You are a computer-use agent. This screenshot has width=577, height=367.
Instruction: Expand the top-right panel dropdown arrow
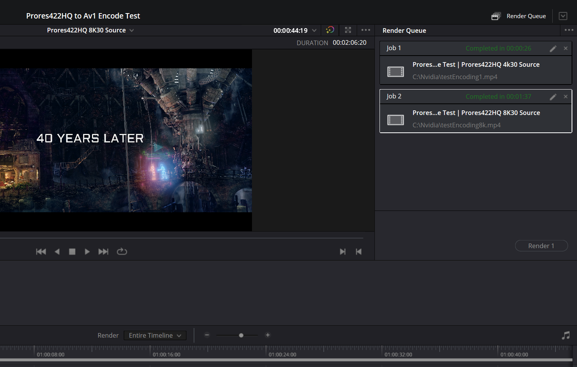point(563,16)
